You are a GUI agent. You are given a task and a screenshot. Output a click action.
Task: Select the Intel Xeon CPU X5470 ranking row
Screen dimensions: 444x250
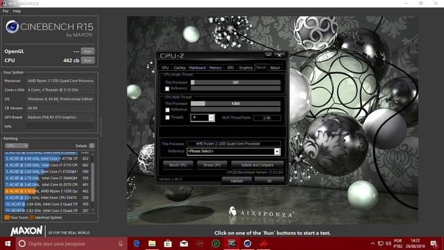[x=46, y=197]
